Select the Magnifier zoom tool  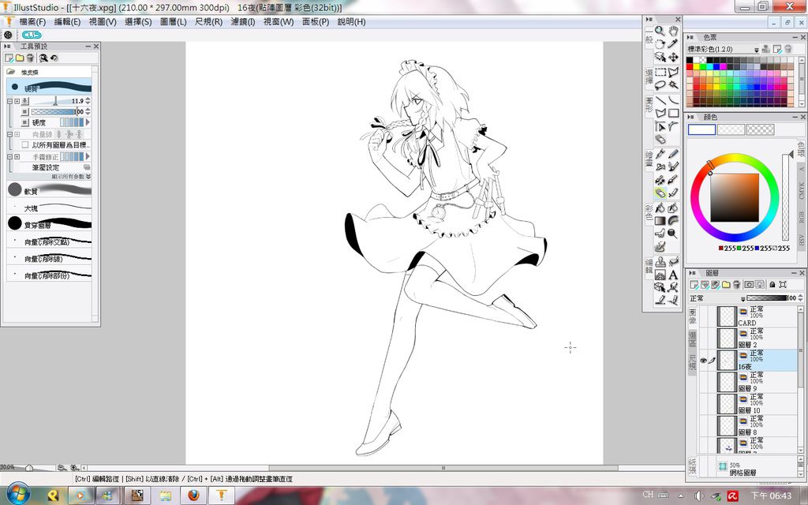pos(660,31)
